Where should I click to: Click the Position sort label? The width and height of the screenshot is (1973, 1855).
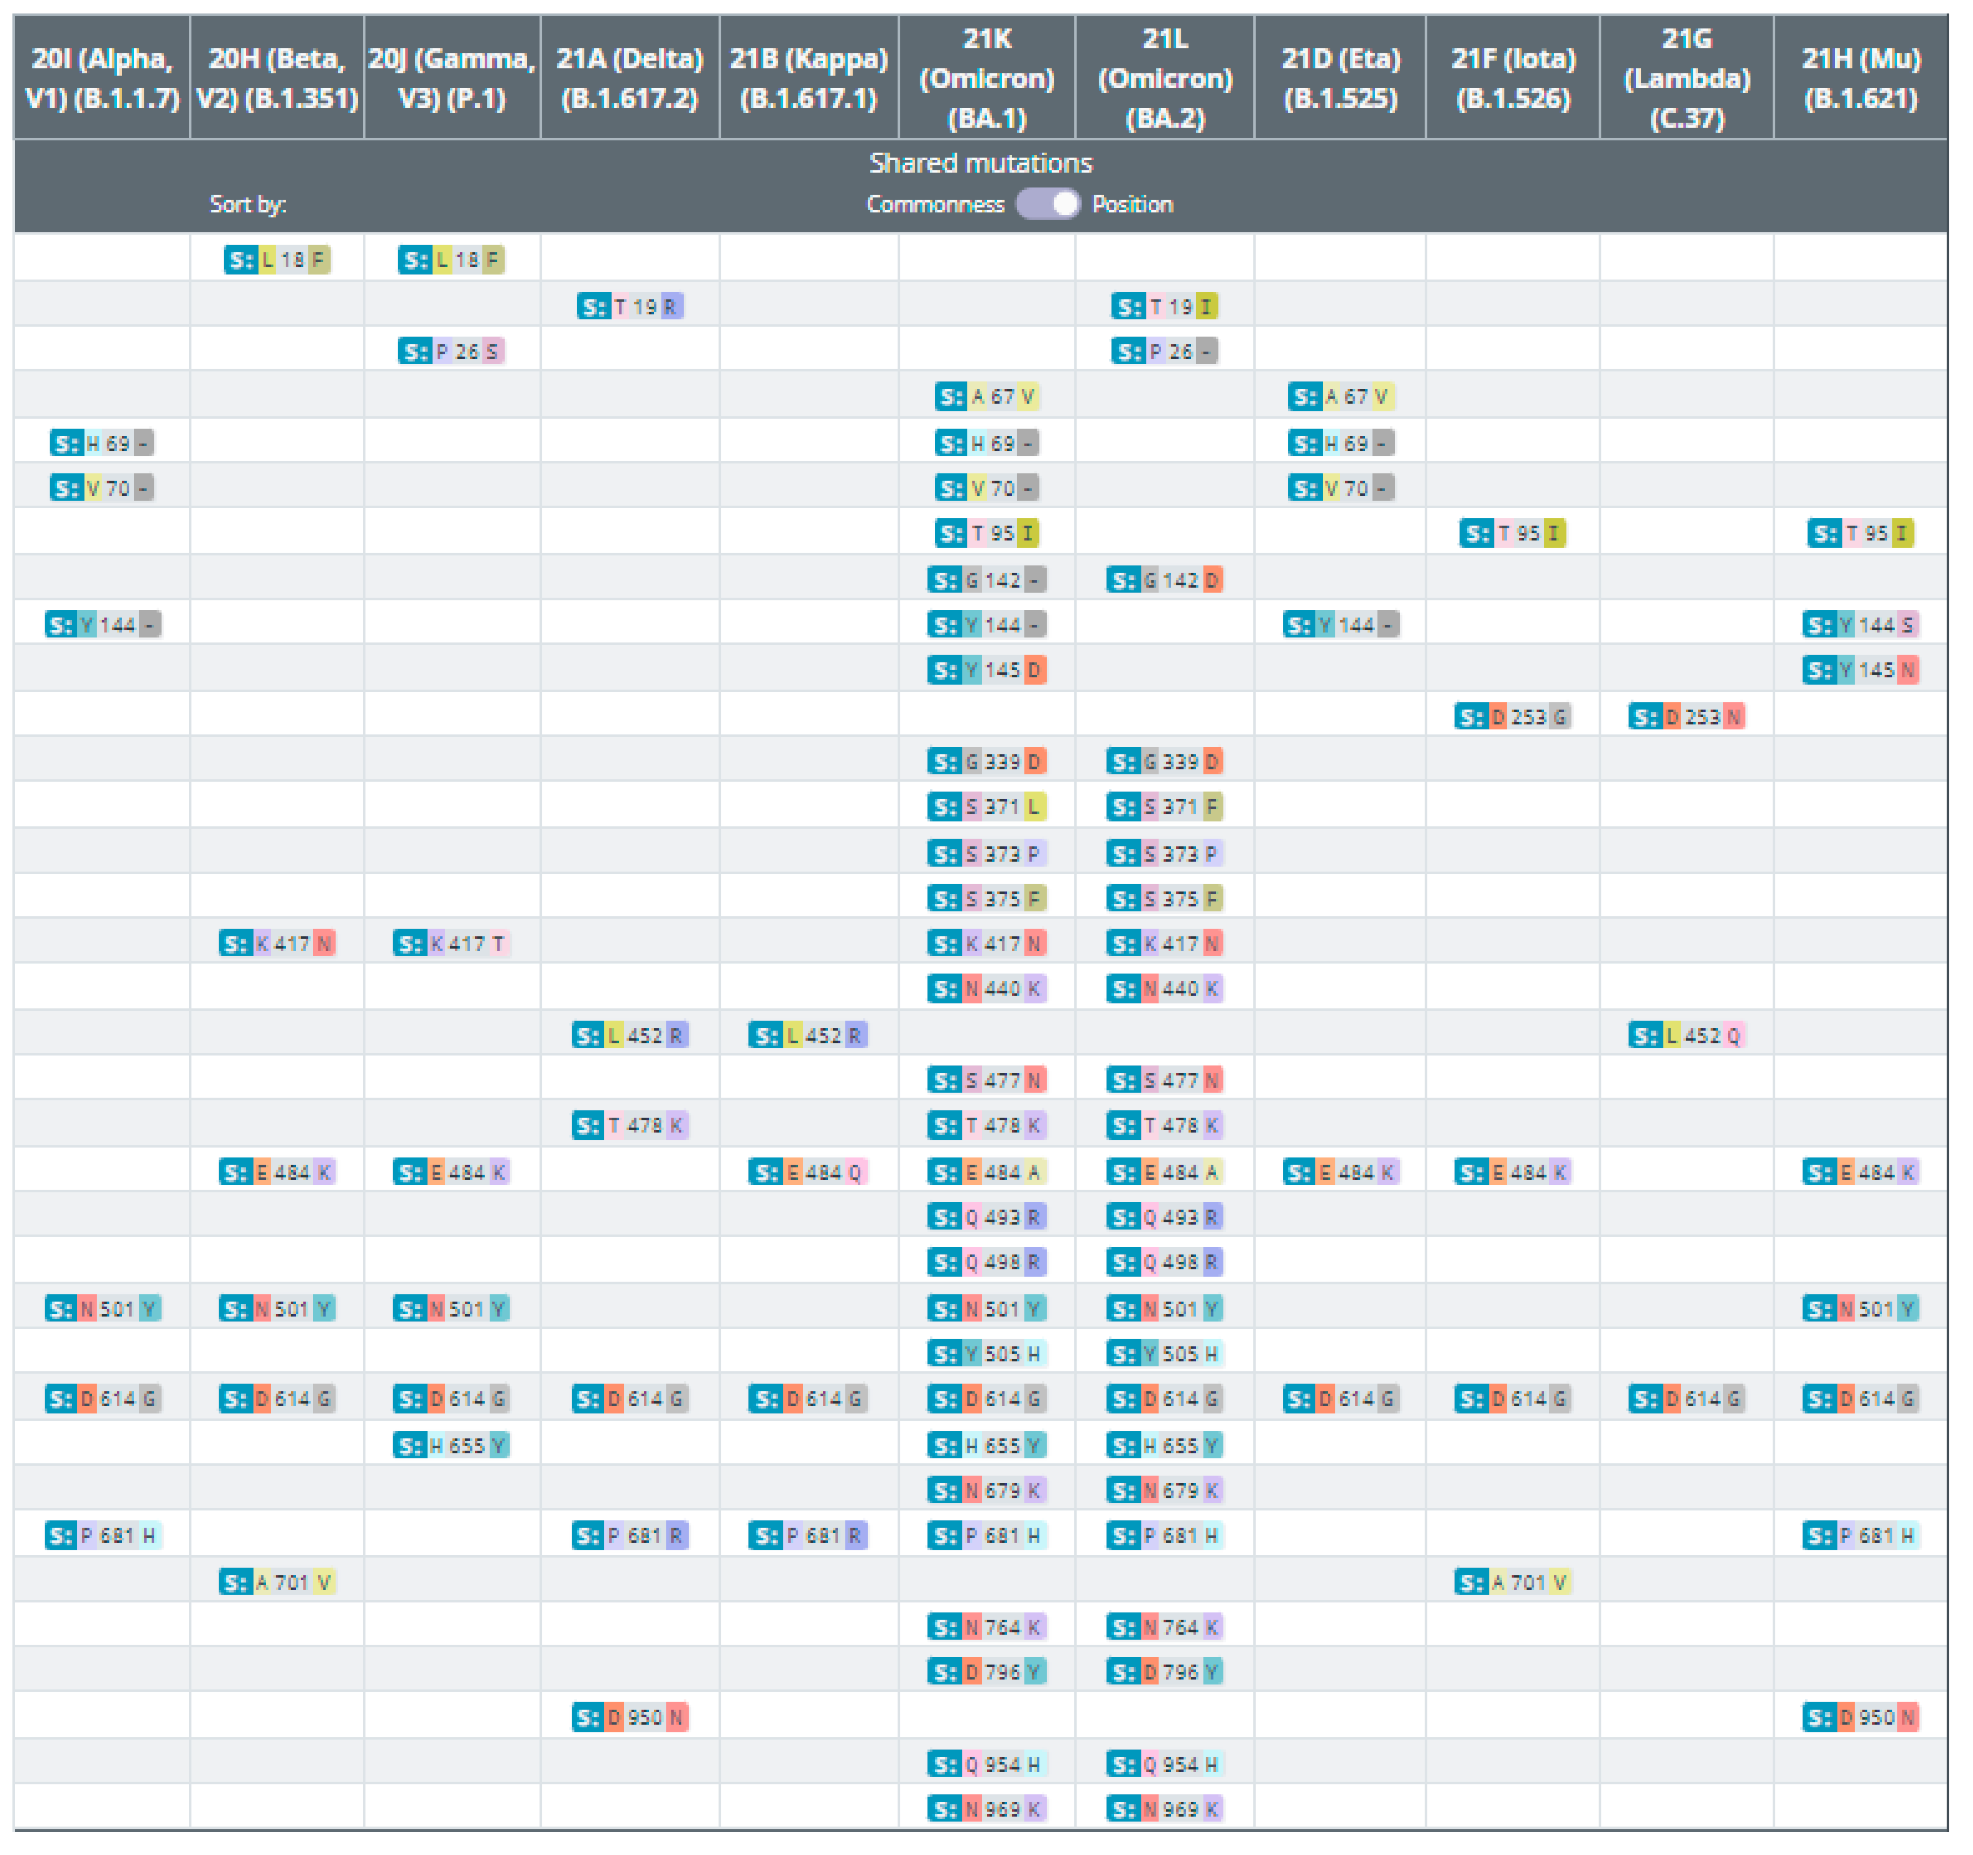[1133, 204]
